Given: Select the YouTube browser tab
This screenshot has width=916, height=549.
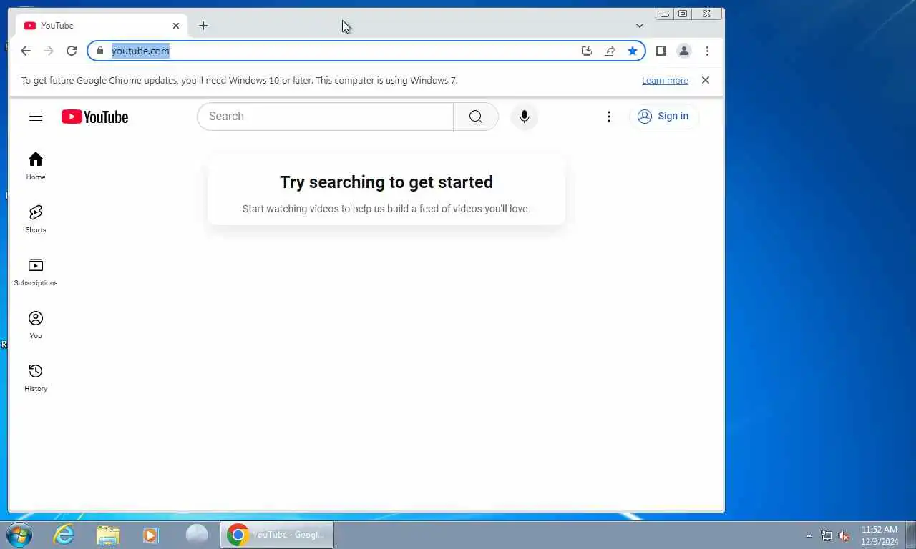Looking at the screenshot, I should pyautogui.click(x=102, y=26).
